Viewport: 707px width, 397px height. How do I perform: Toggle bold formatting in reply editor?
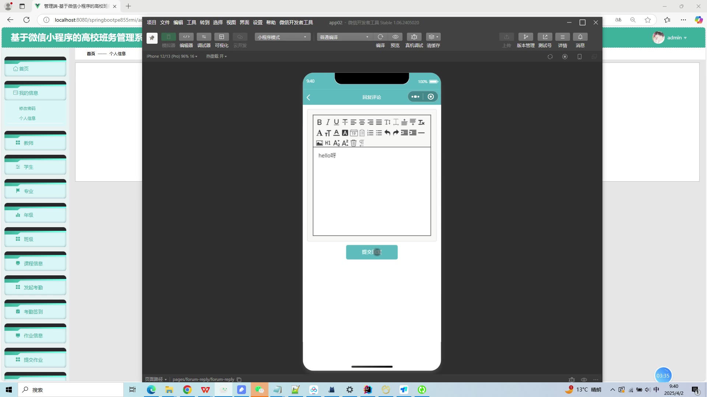319,122
